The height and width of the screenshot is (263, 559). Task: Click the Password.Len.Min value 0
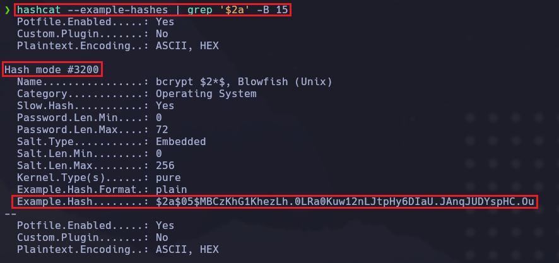159,117
